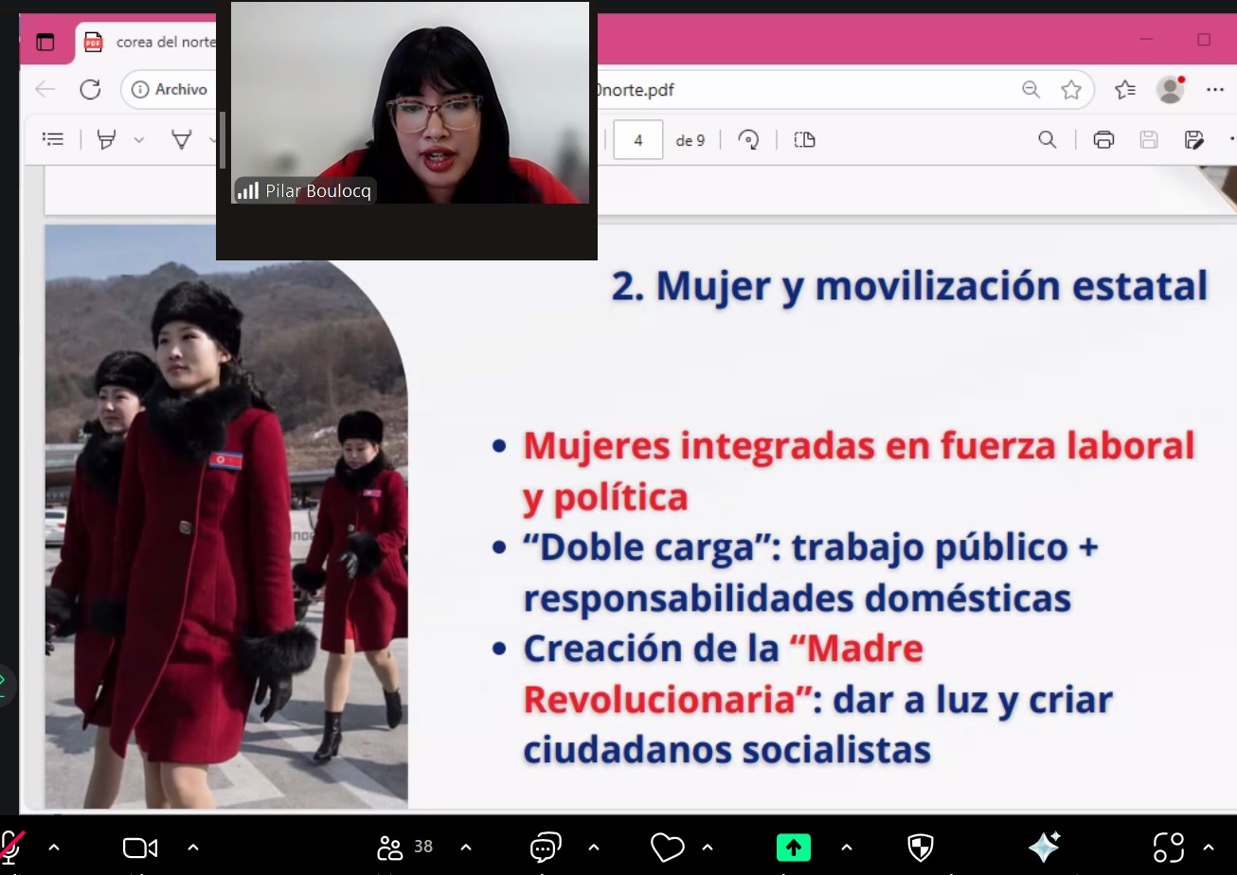Expand the participants options arrow
Screen dimensions: 1237x875
pyautogui.click(x=465, y=848)
